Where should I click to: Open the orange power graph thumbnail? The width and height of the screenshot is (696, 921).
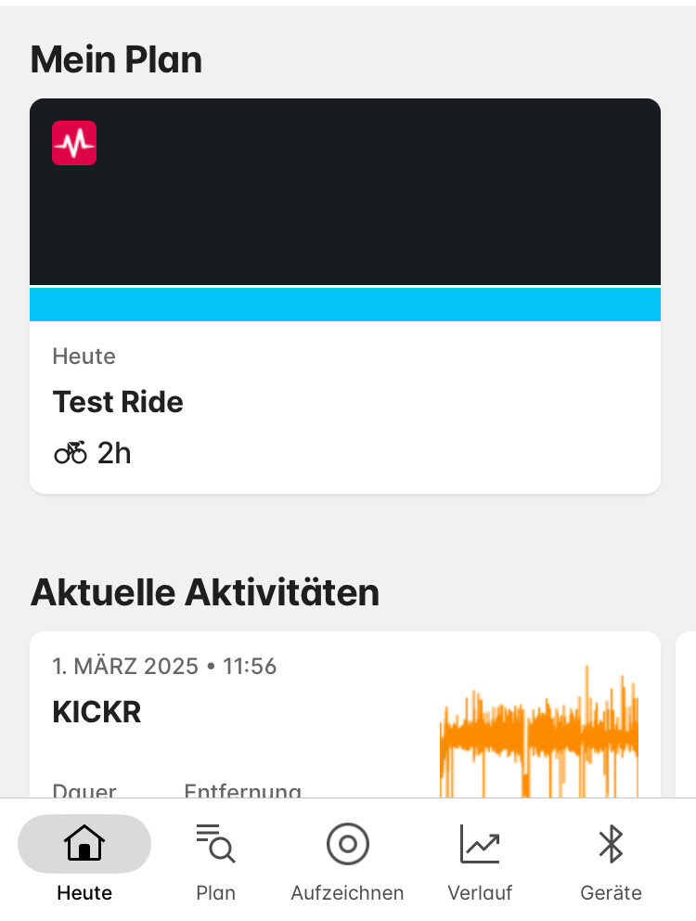[539, 732]
